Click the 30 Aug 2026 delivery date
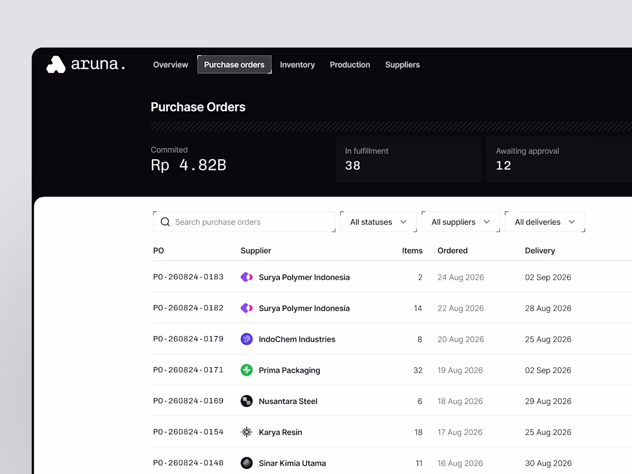This screenshot has height=474, width=632. point(548,463)
